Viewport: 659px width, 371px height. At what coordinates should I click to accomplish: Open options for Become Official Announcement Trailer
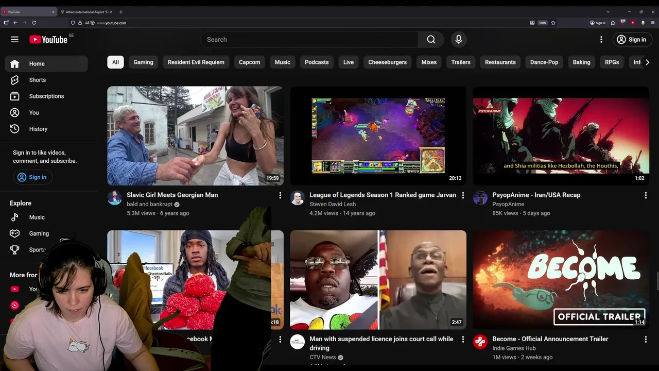point(646,339)
